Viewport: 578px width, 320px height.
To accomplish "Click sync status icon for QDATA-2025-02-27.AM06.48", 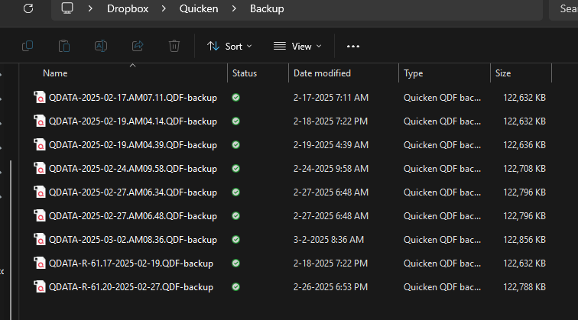I will 236,216.
